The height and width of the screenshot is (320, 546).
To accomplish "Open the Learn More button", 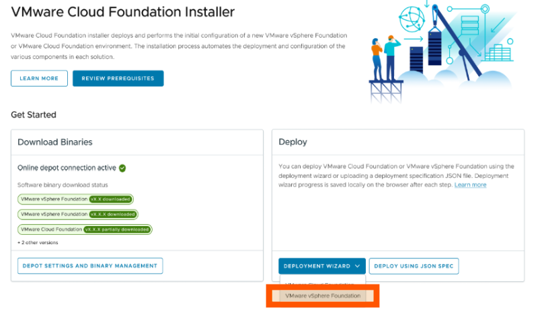I will (39, 78).
